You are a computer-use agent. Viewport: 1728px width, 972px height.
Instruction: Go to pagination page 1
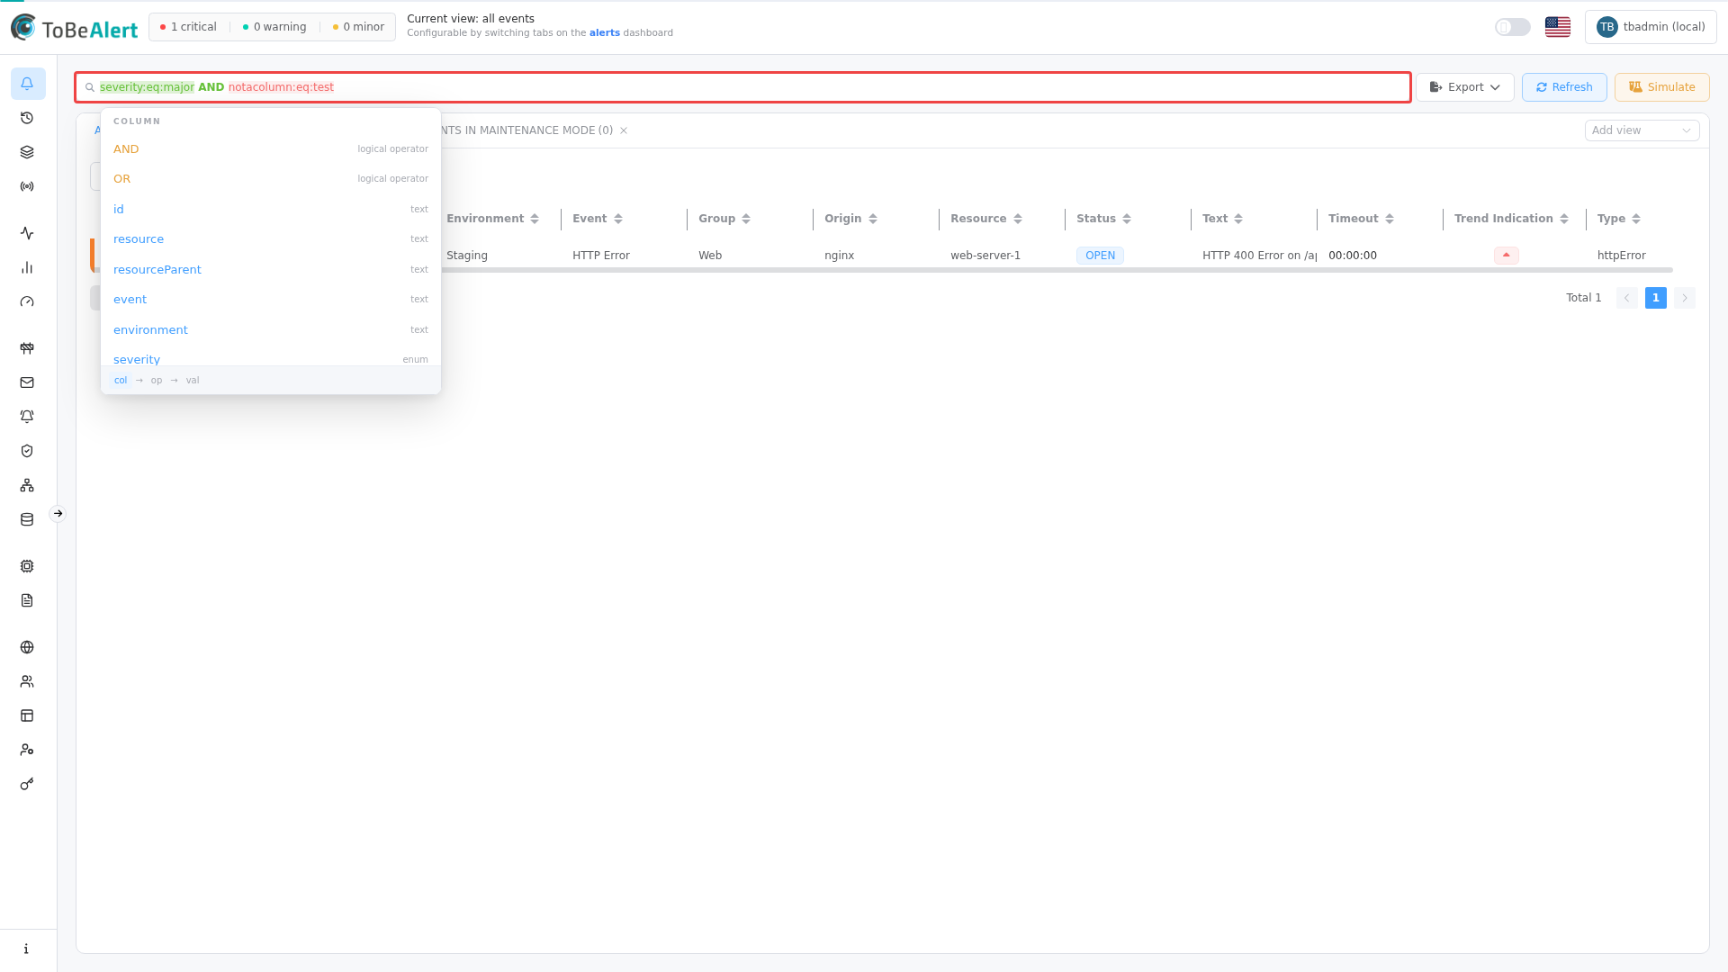[x=1655, y=298]
